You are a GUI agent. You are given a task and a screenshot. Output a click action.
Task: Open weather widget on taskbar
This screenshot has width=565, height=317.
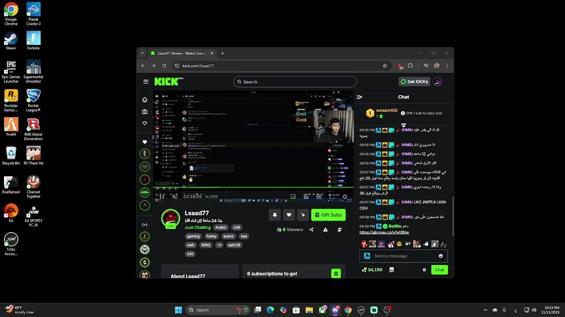19,310
